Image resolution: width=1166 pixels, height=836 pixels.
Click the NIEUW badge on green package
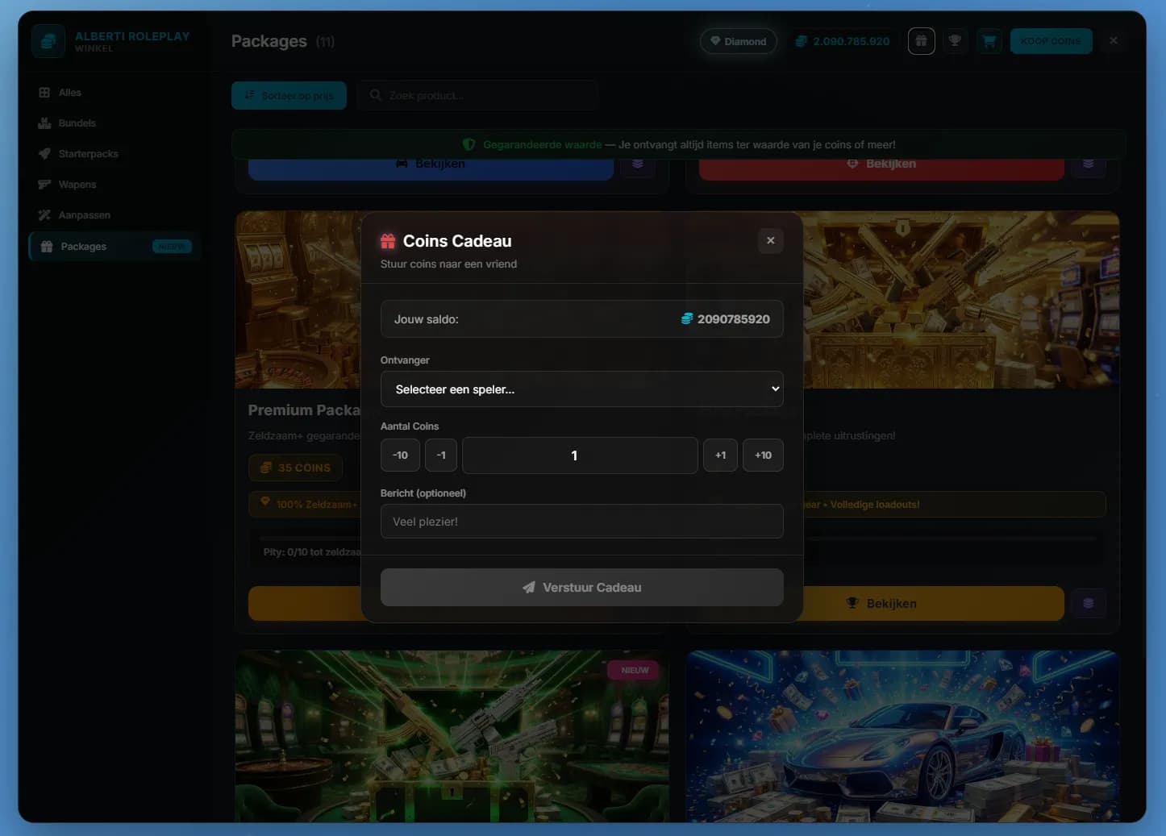coord(635,670)
